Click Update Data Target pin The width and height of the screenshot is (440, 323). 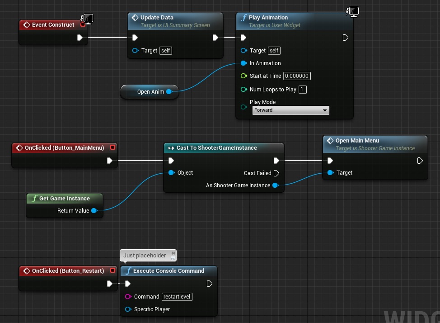135,51
